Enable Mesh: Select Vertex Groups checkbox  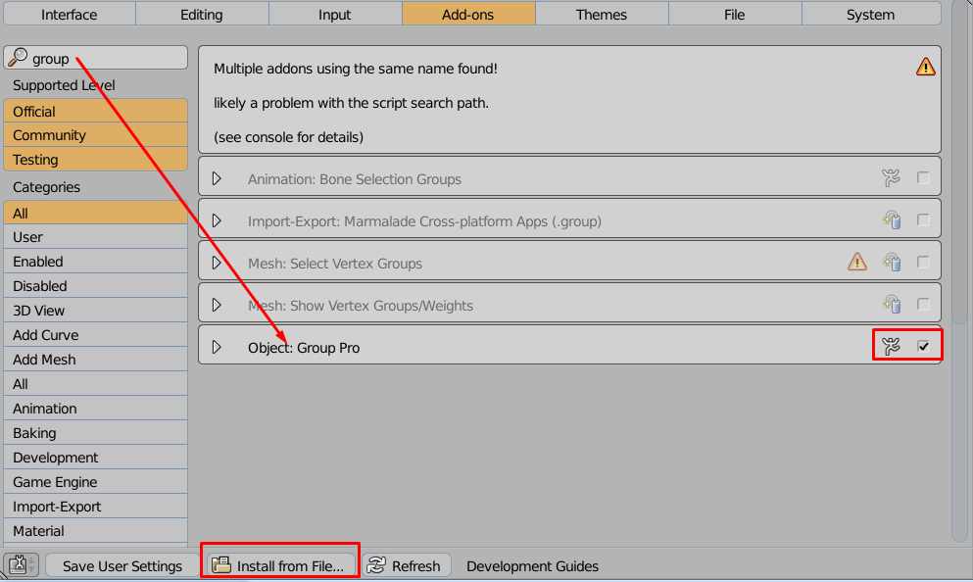[923, 262]
